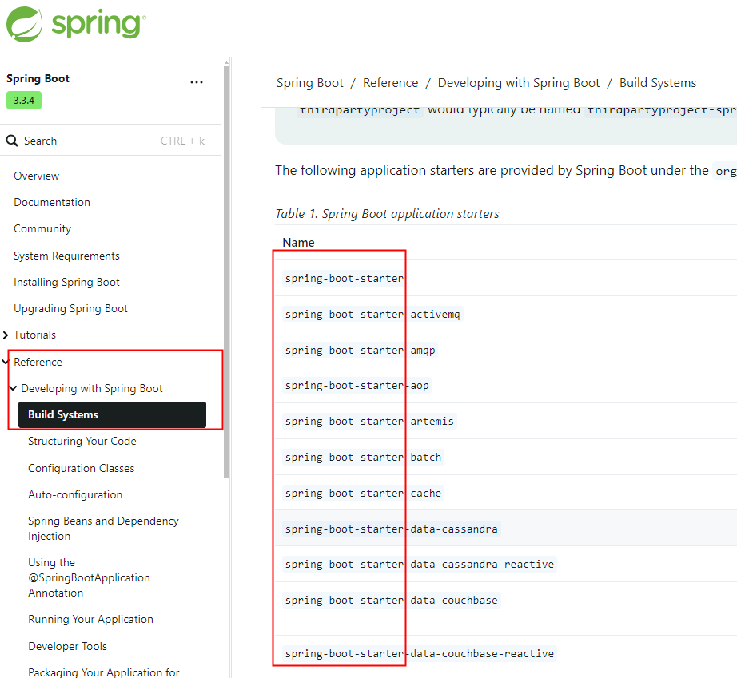Collapse Developing with Spring Boot chevron
737x678 pixels.
13,389
